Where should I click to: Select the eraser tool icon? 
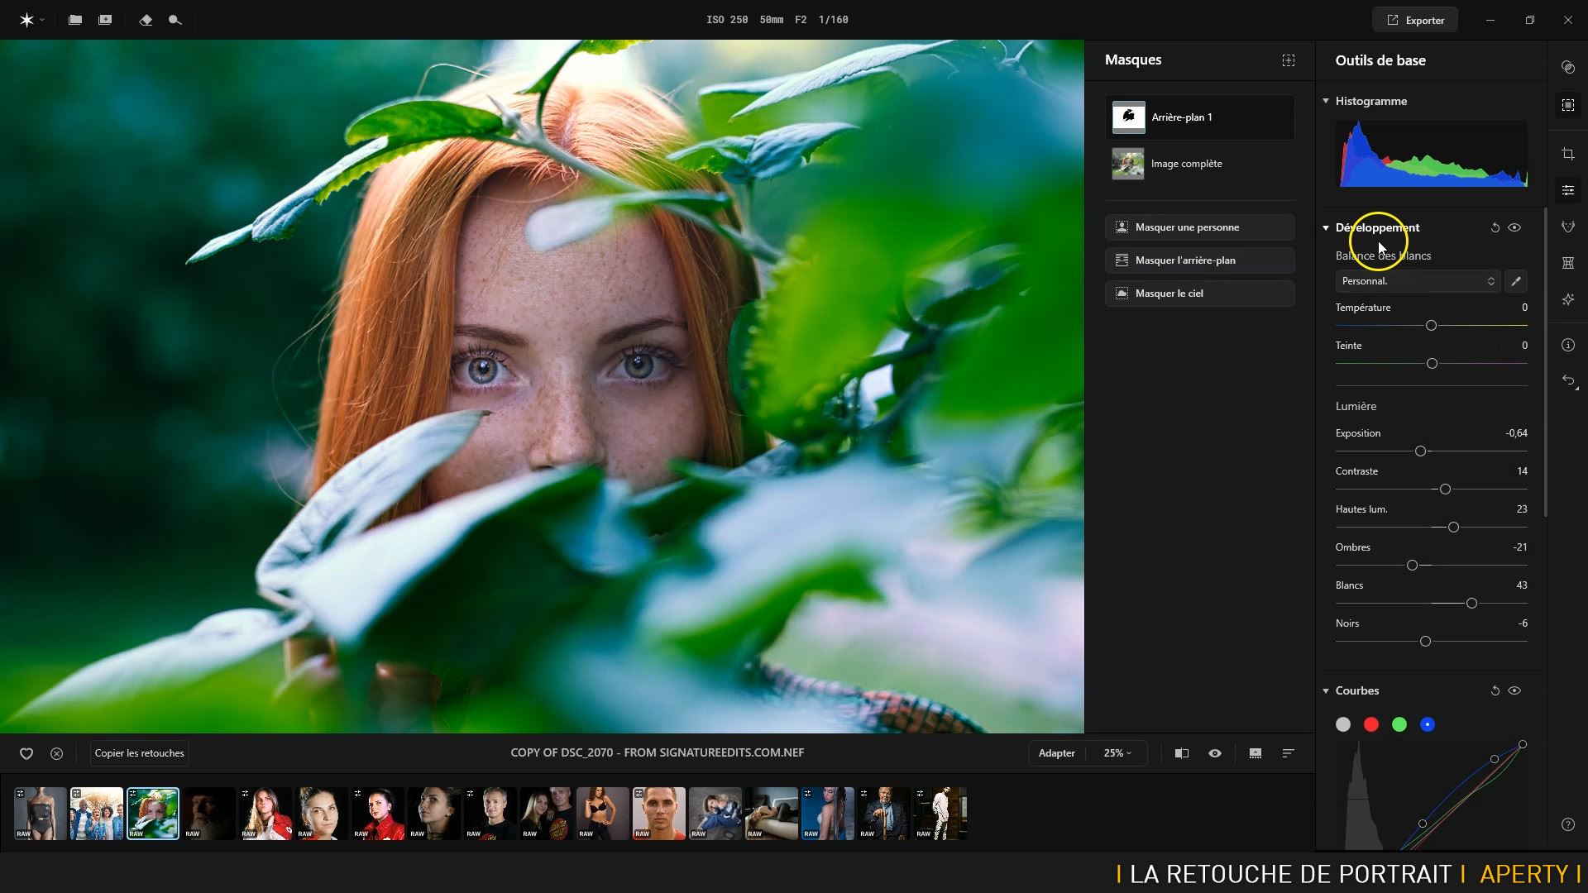146,20
